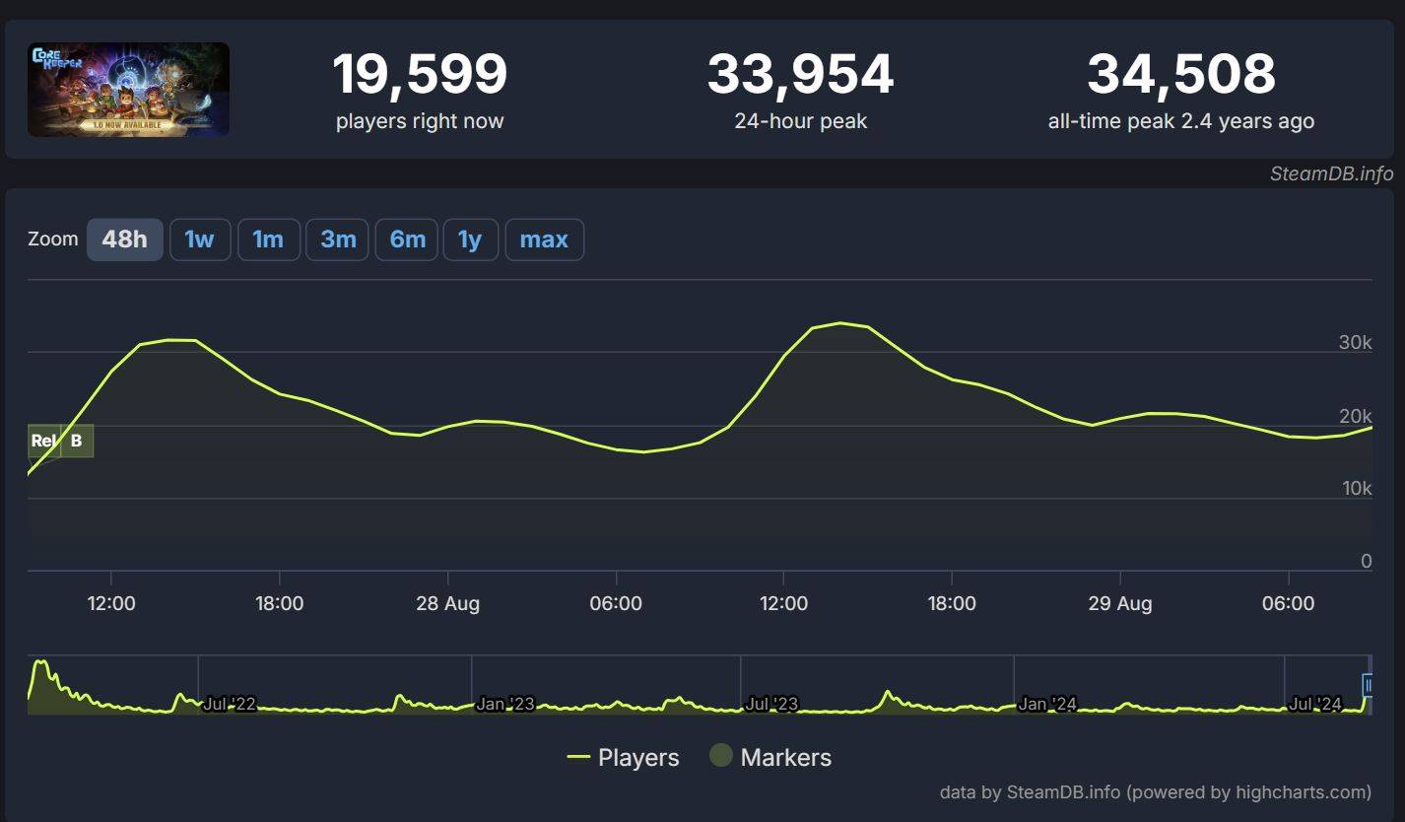Click the B marker flag
The height and width of the screenshot is (822, 1405).
(x=77, y=441)
